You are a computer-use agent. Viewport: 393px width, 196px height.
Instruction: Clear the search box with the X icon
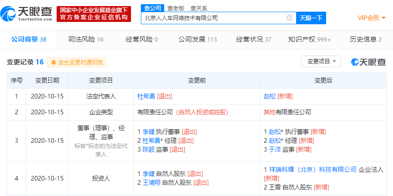coord(289,18)
